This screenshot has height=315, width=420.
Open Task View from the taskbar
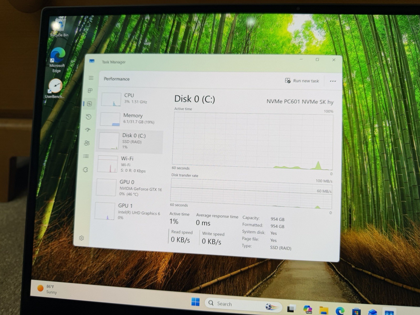pyautogui.click(x=291, y=308)
